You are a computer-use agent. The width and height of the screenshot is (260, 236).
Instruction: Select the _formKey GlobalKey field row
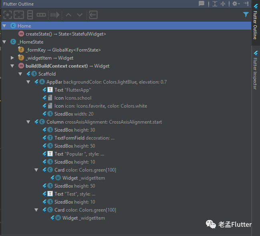coord(126,50)
